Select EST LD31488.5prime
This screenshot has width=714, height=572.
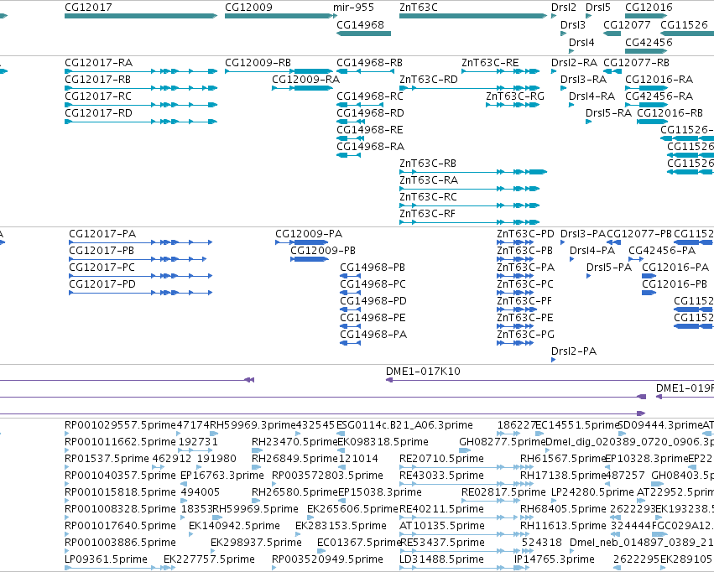click(441, 559)
